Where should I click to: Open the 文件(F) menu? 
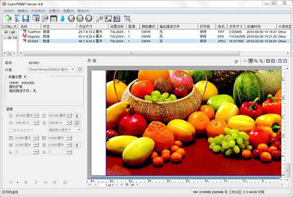click(9, 10)
